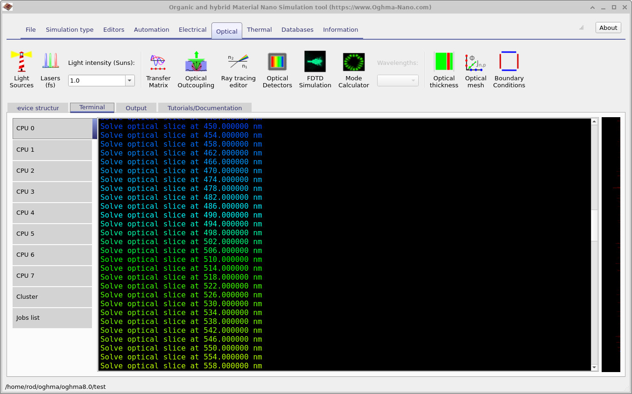Image resolution: width=632 pixels, height=394 pixels.
Task: Expand the Light intensity (Suns) dropdown
Action: pyautogui.click(x=129, y=80)
